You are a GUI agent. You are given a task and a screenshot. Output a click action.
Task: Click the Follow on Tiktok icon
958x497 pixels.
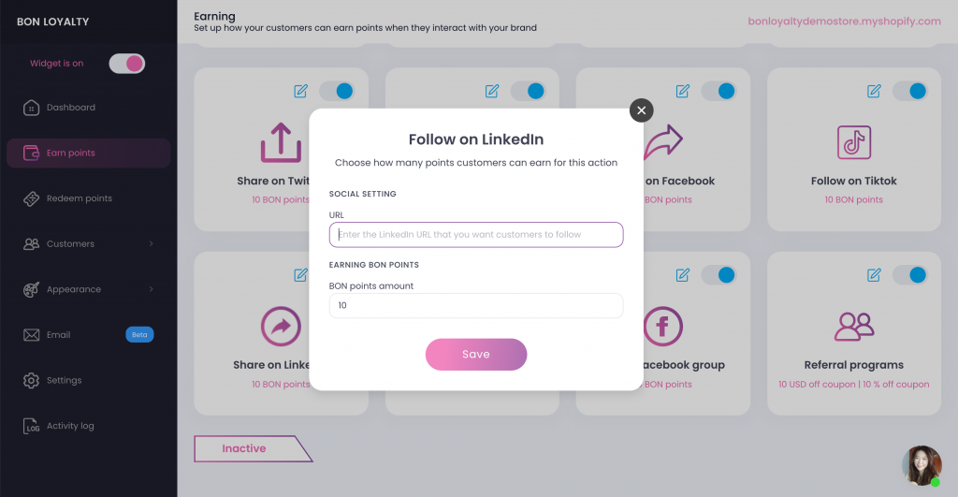(x=853, y=142)
